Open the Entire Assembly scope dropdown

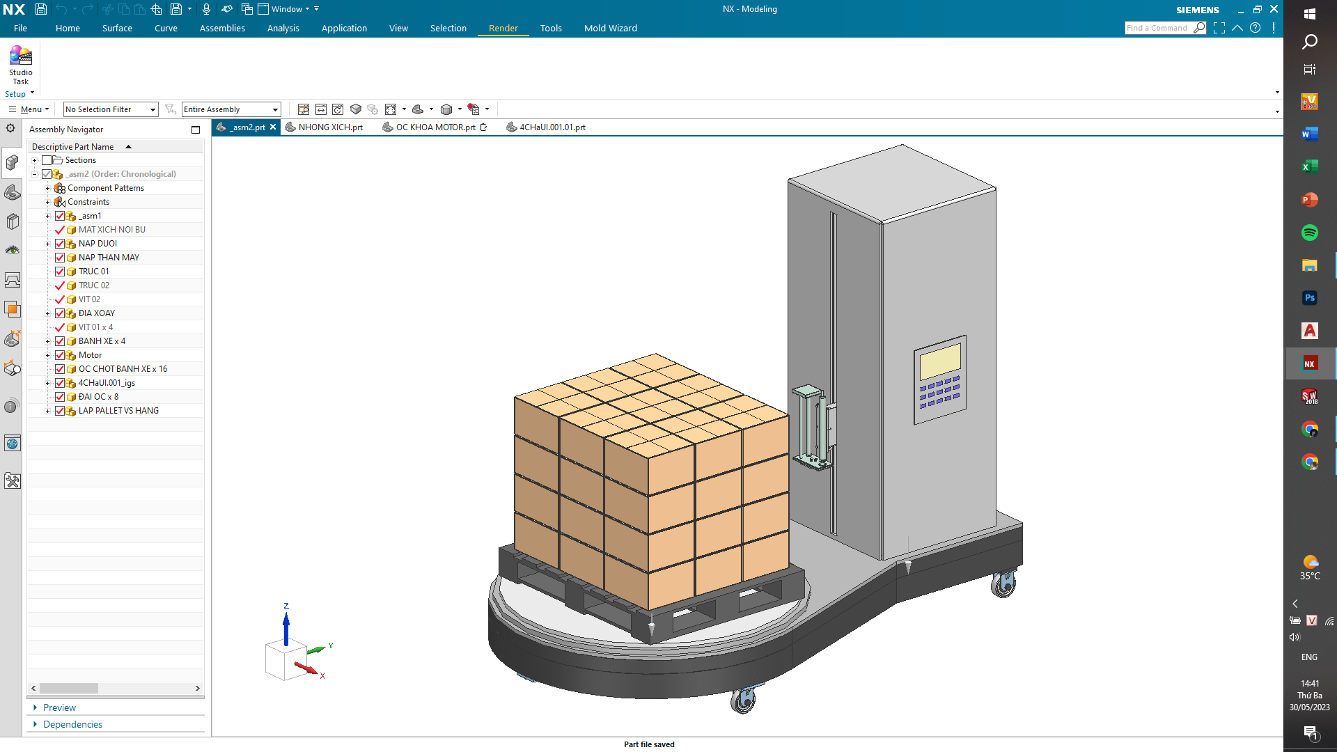[x=230, y=109]
